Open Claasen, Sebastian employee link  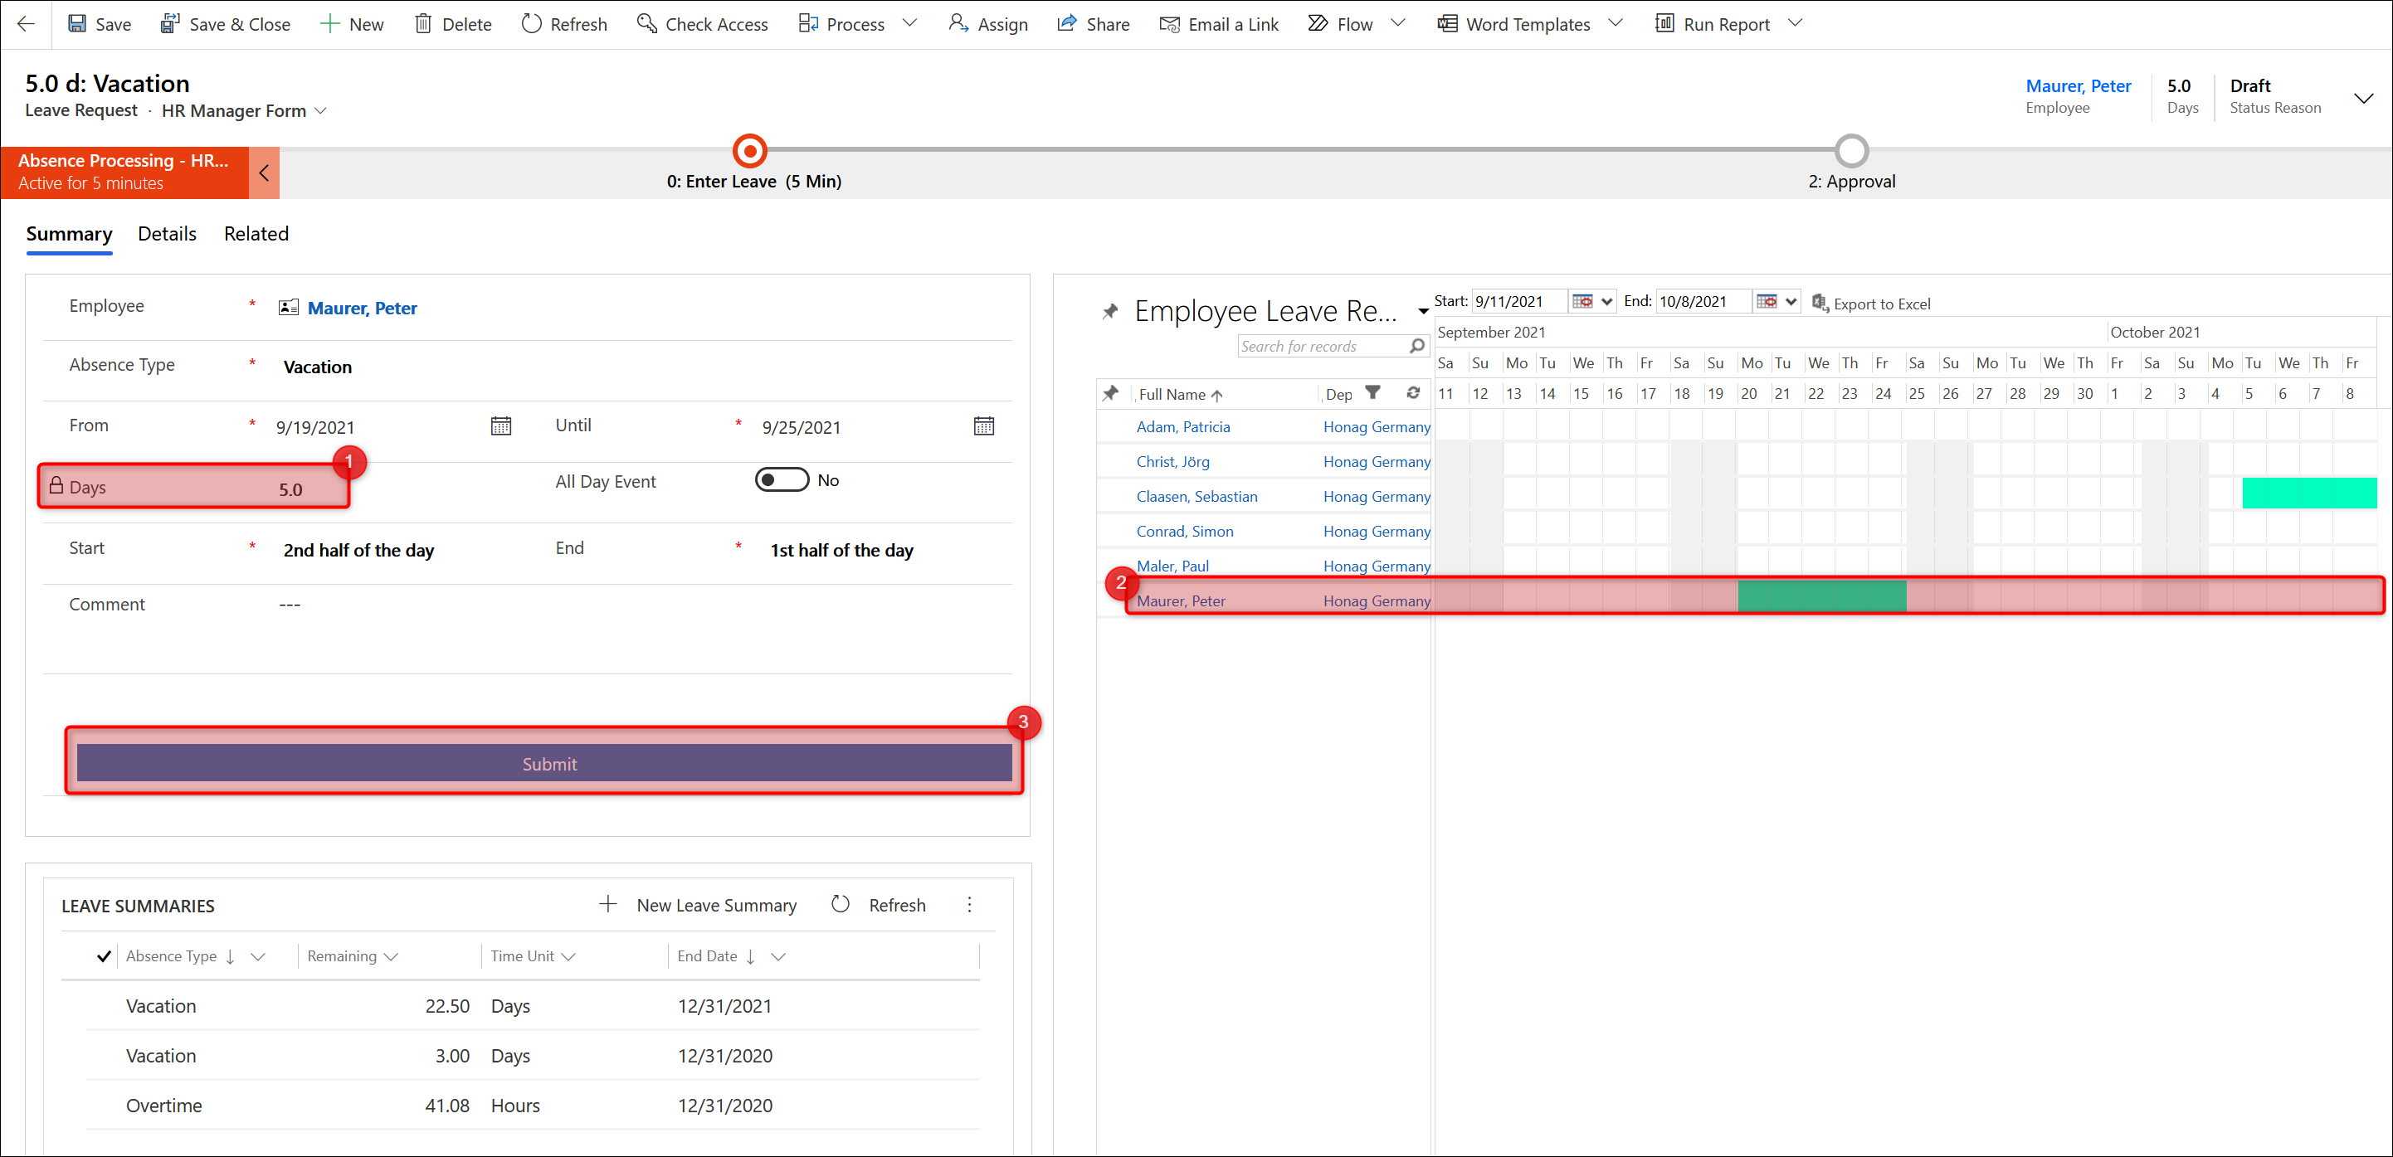click(1196, 497)
